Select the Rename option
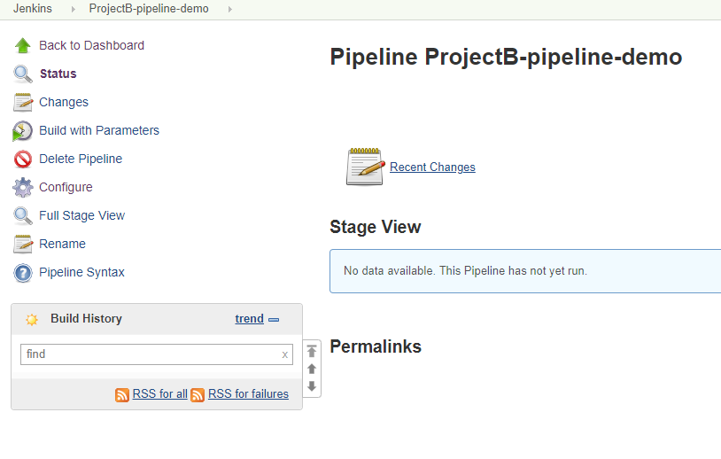721x459 pixels. tap(62, 244)
